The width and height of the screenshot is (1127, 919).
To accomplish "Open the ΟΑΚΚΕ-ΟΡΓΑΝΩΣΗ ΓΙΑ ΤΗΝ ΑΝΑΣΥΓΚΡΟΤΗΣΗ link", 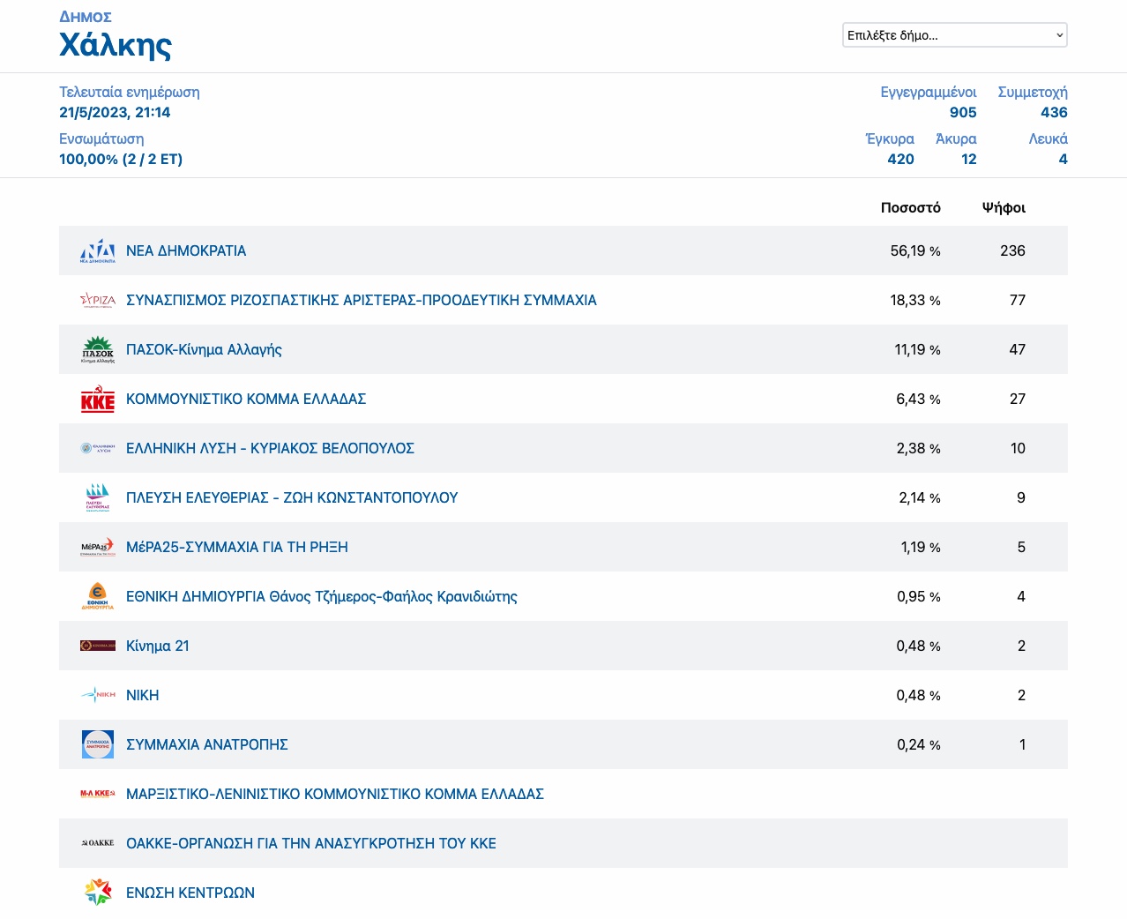I will click(x=311, y=843).
